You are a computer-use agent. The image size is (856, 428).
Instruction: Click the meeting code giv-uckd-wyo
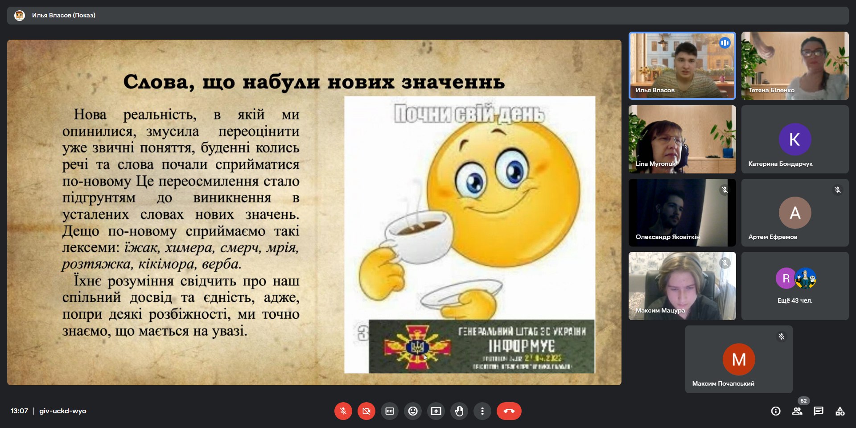click(63, 411)
